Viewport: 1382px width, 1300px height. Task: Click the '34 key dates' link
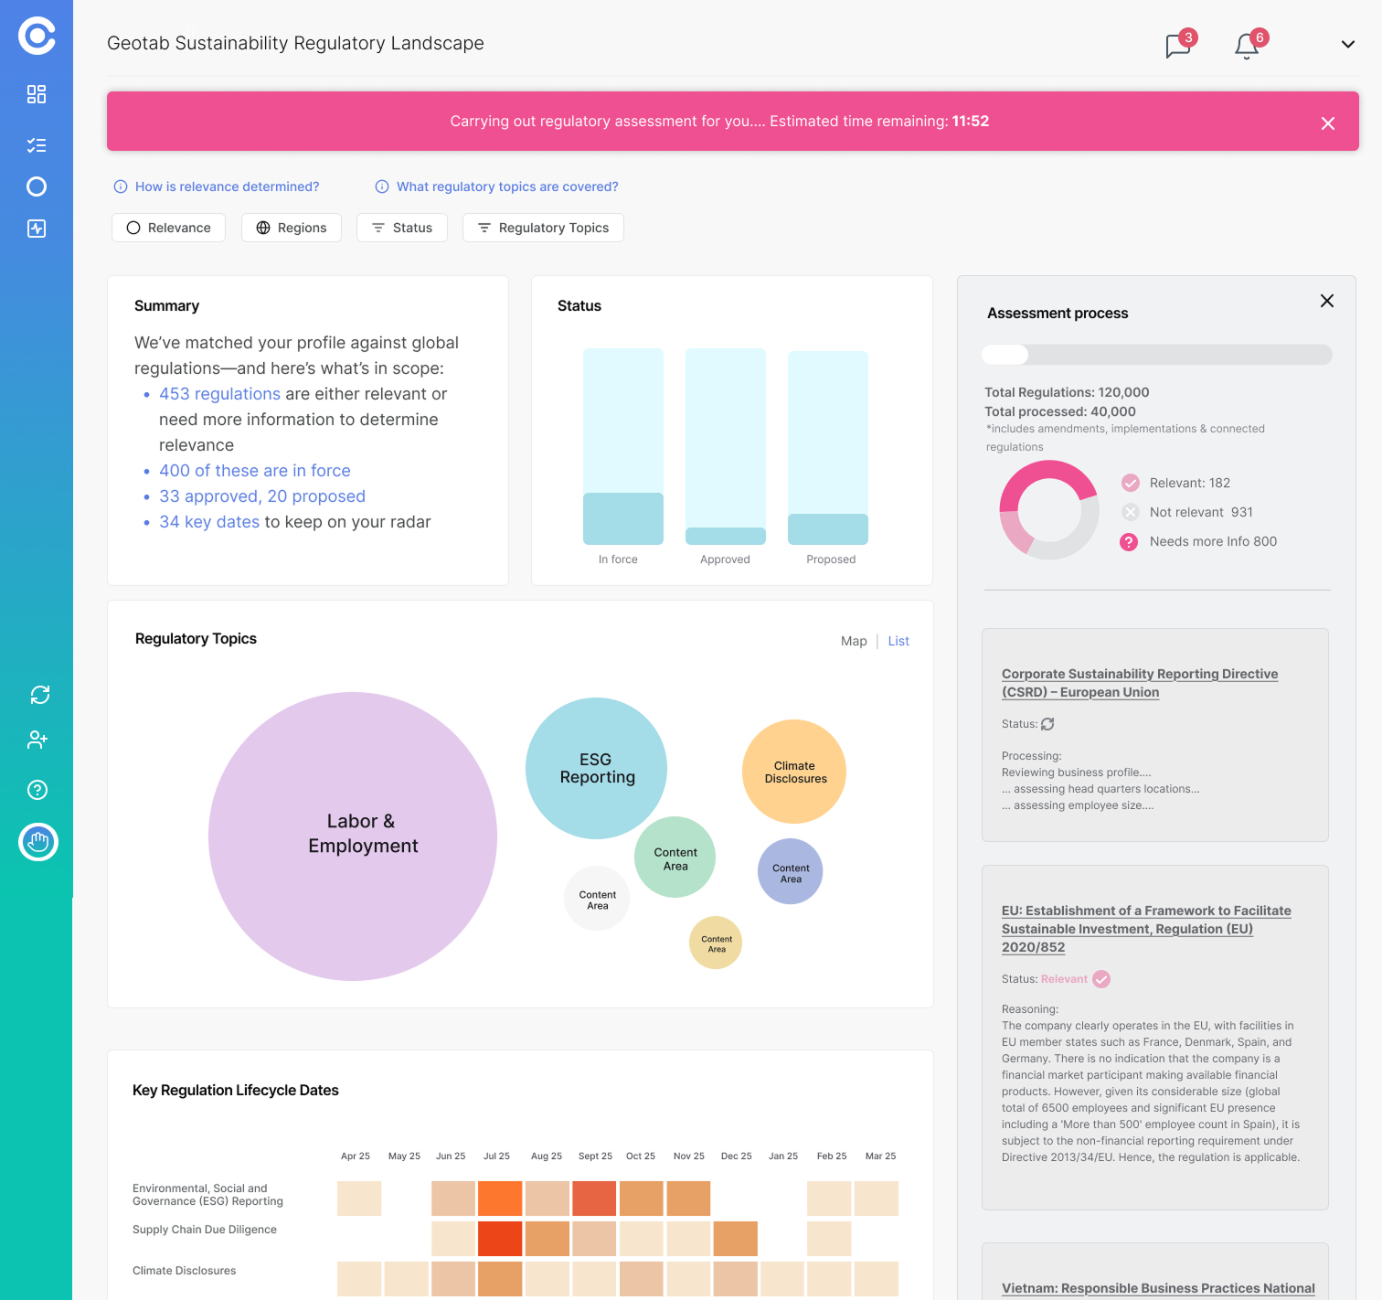[209, 522]
